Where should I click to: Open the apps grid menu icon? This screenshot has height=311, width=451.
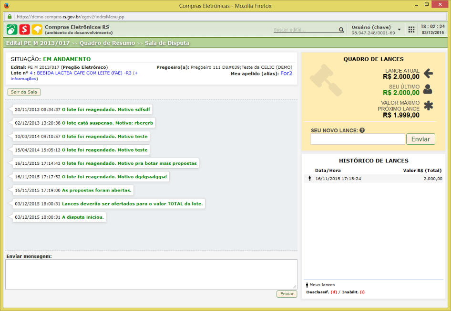pos(411,30)
